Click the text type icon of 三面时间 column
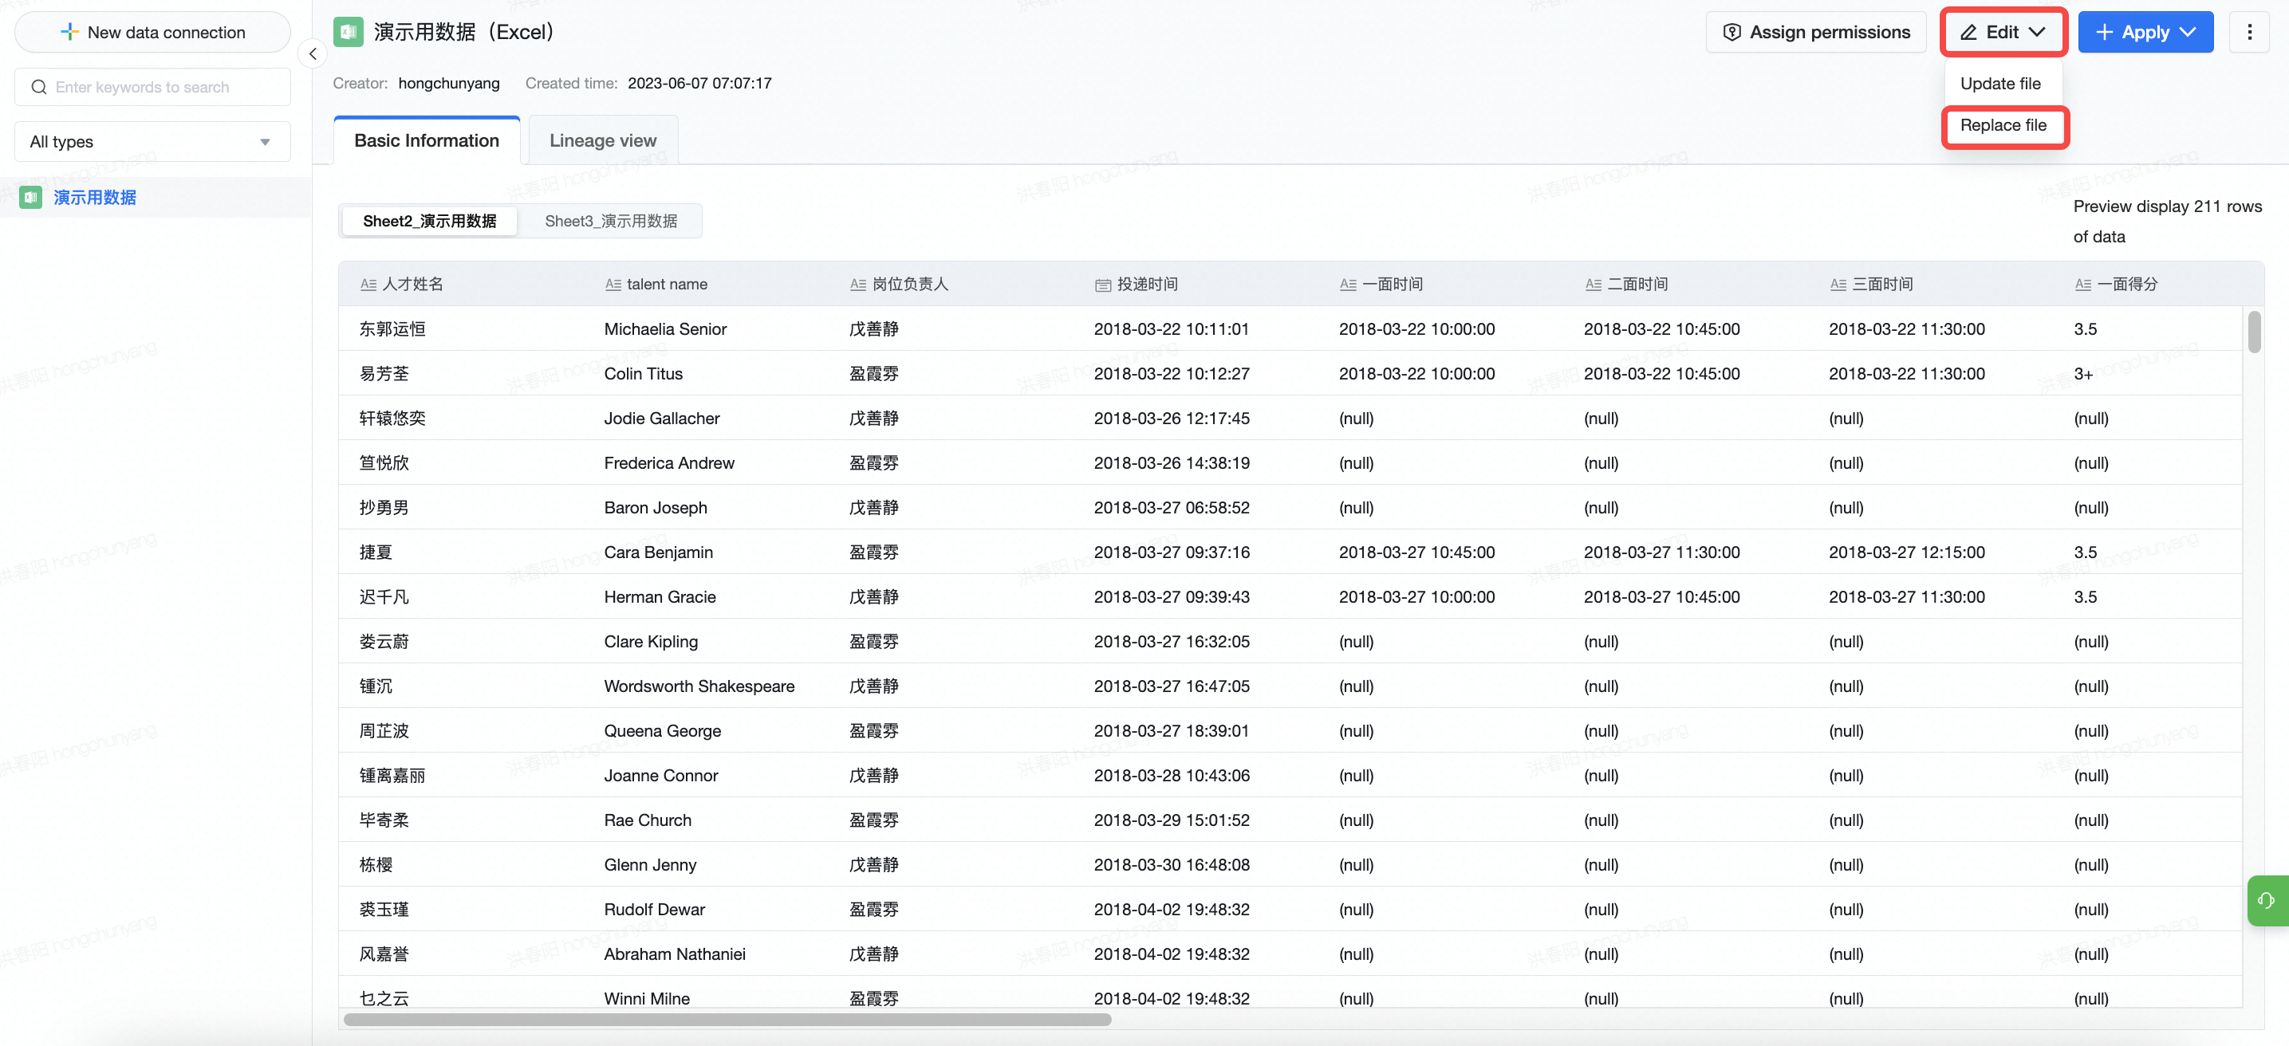This screenshot has width=2289, height=1046. click(1838, 284)
